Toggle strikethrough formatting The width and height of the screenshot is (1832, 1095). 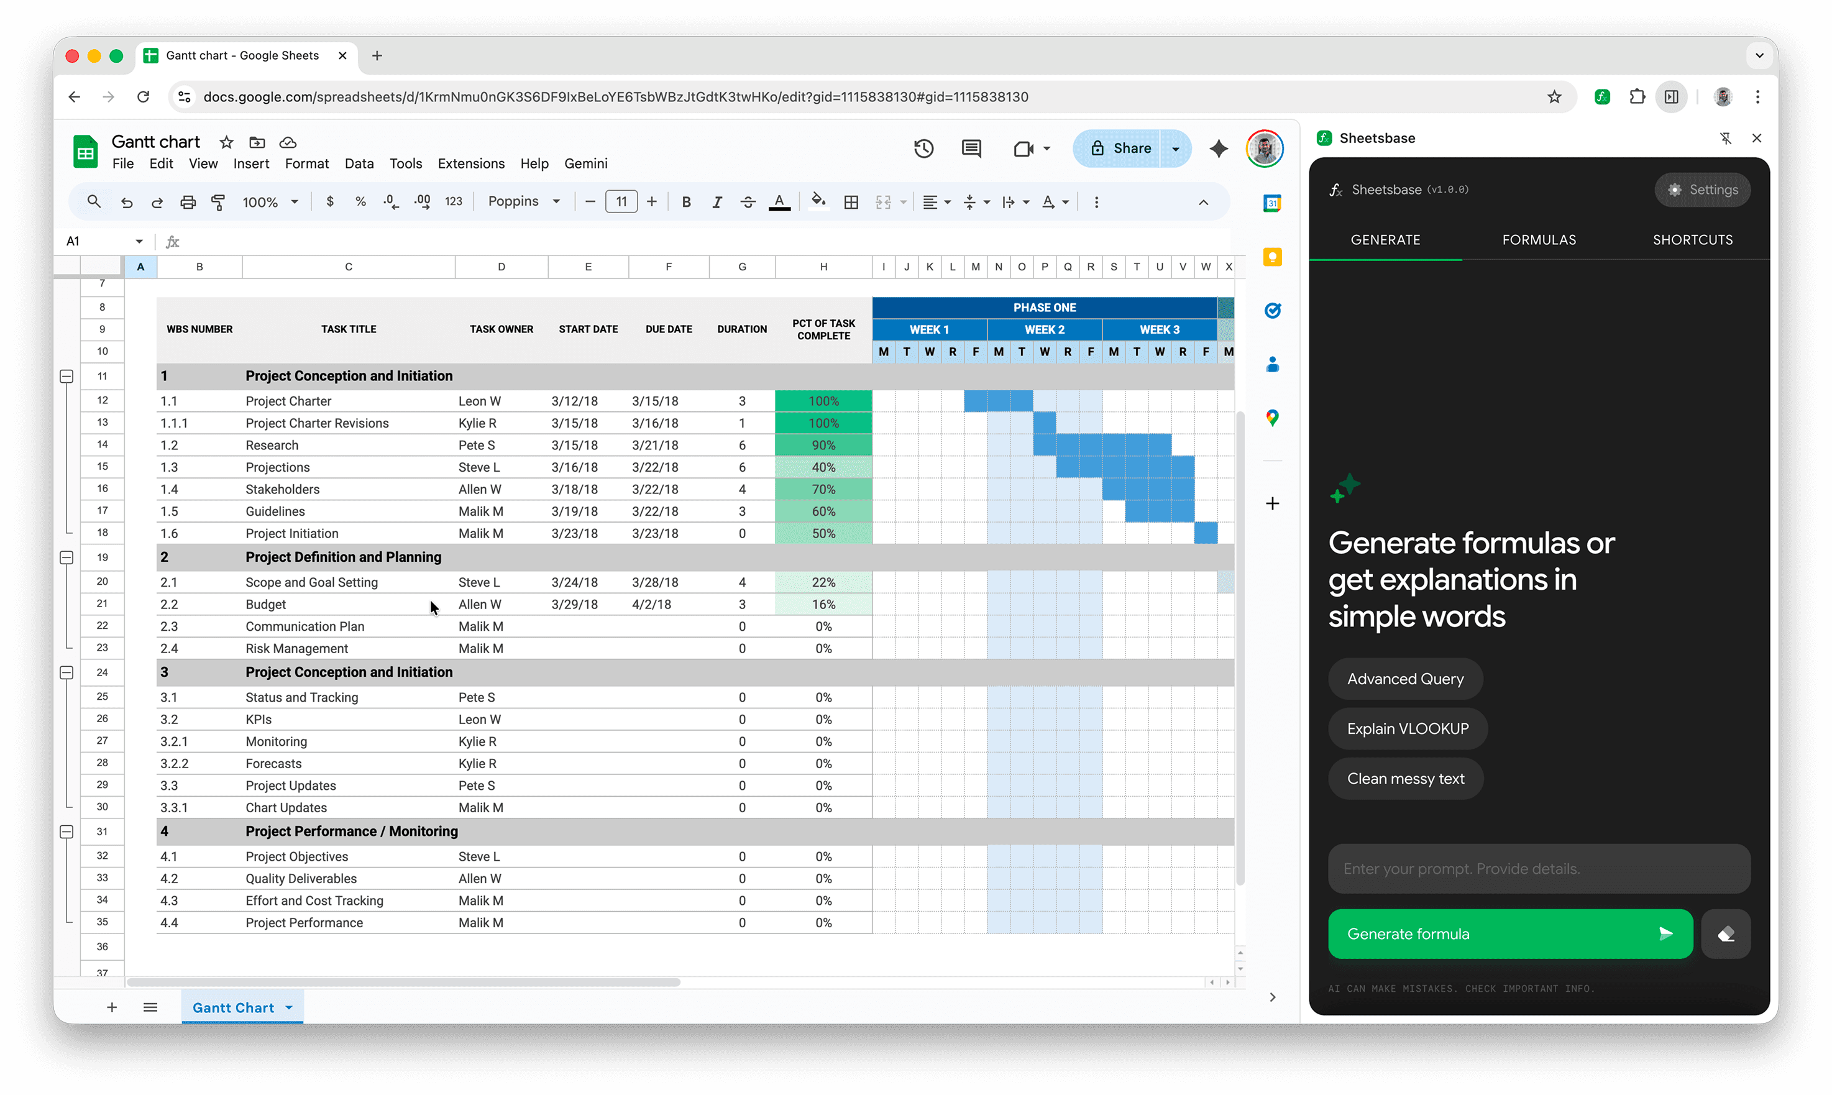[x=748, y=201]
